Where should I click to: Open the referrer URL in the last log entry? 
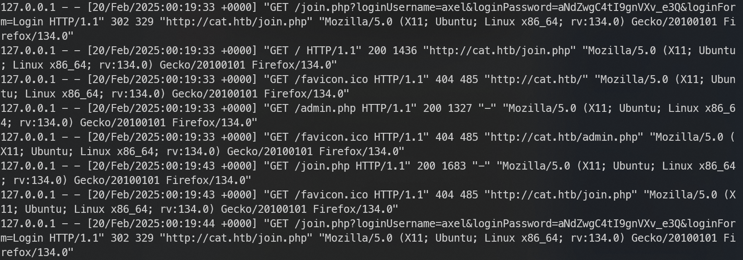[x=236, y=238]
